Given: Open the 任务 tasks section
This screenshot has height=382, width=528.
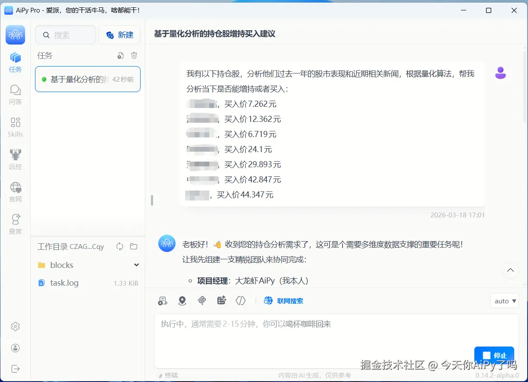Looking at the screenshot, I should [x=15, y=62].
